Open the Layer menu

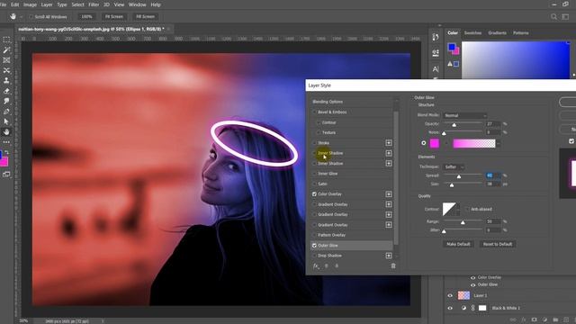[x=47, y=4]
